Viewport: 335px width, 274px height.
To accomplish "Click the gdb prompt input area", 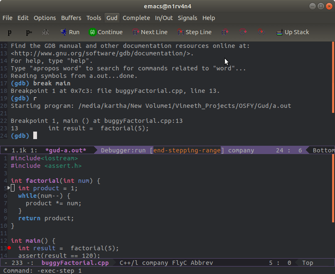I will coord(35,135).
